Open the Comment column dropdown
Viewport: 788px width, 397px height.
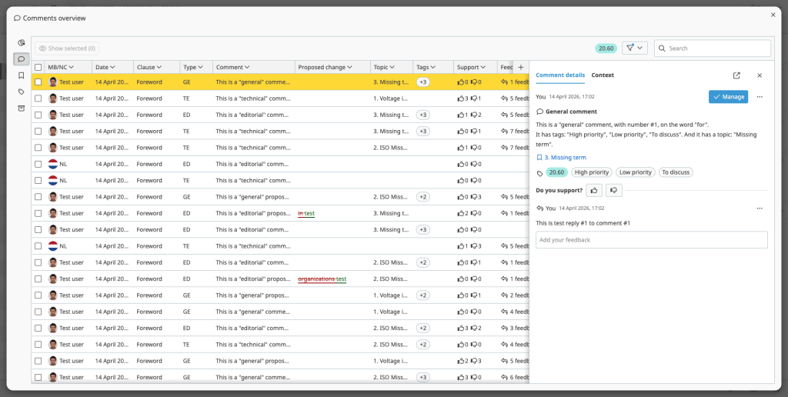click(x=247, y=67)
